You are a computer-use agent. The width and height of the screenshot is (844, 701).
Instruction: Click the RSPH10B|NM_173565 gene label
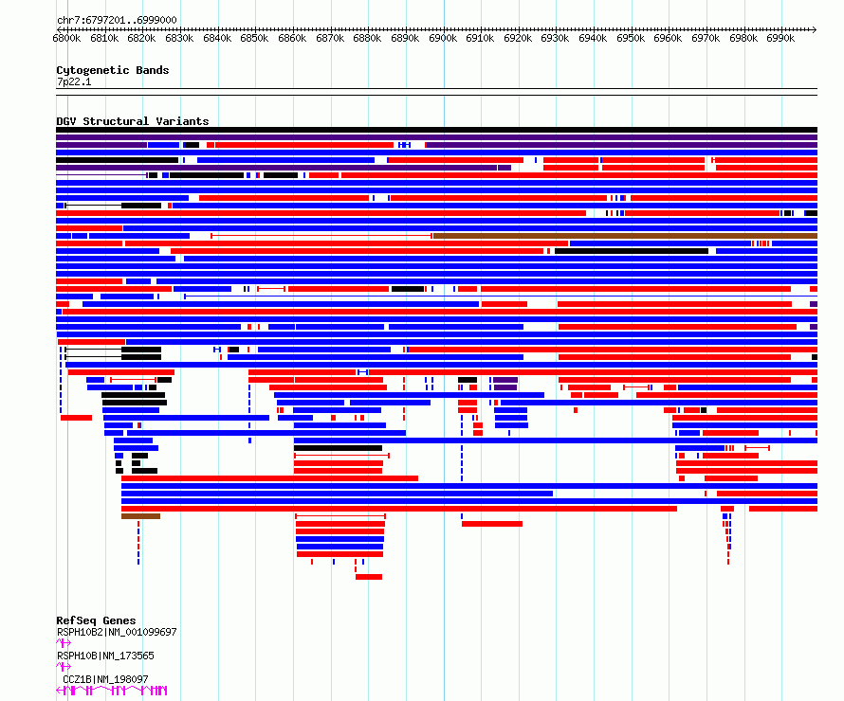coord(105,656)
